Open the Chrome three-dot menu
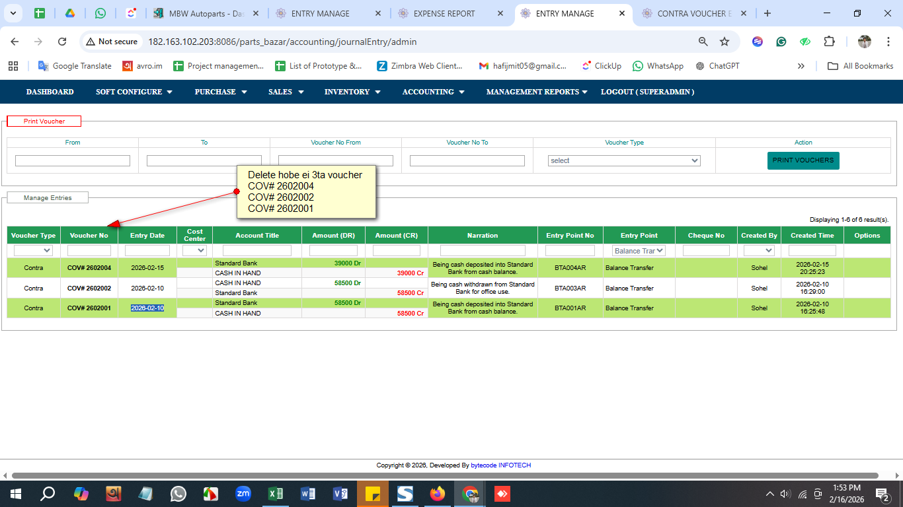Screen dimensions: 903x507 888,42
